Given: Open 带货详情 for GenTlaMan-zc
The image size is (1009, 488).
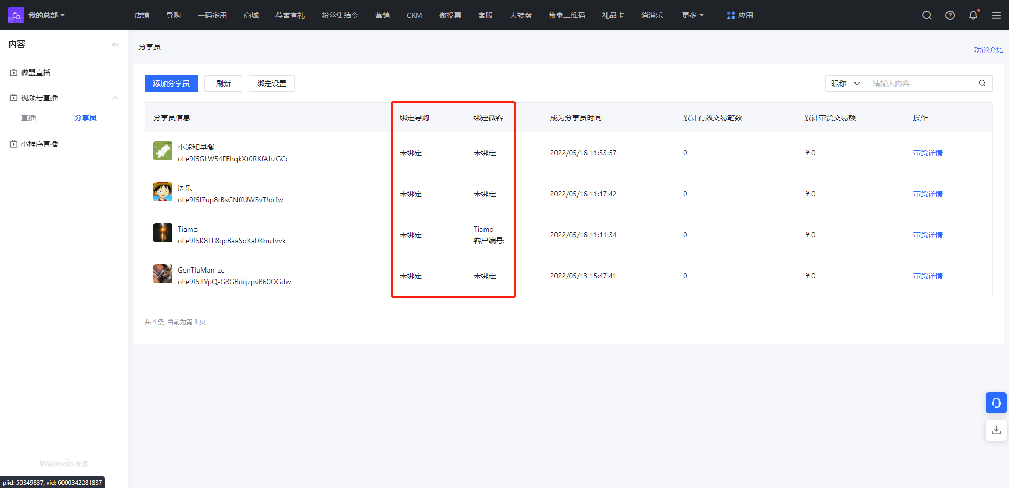Looking at the screenshot, I should 928,276.
